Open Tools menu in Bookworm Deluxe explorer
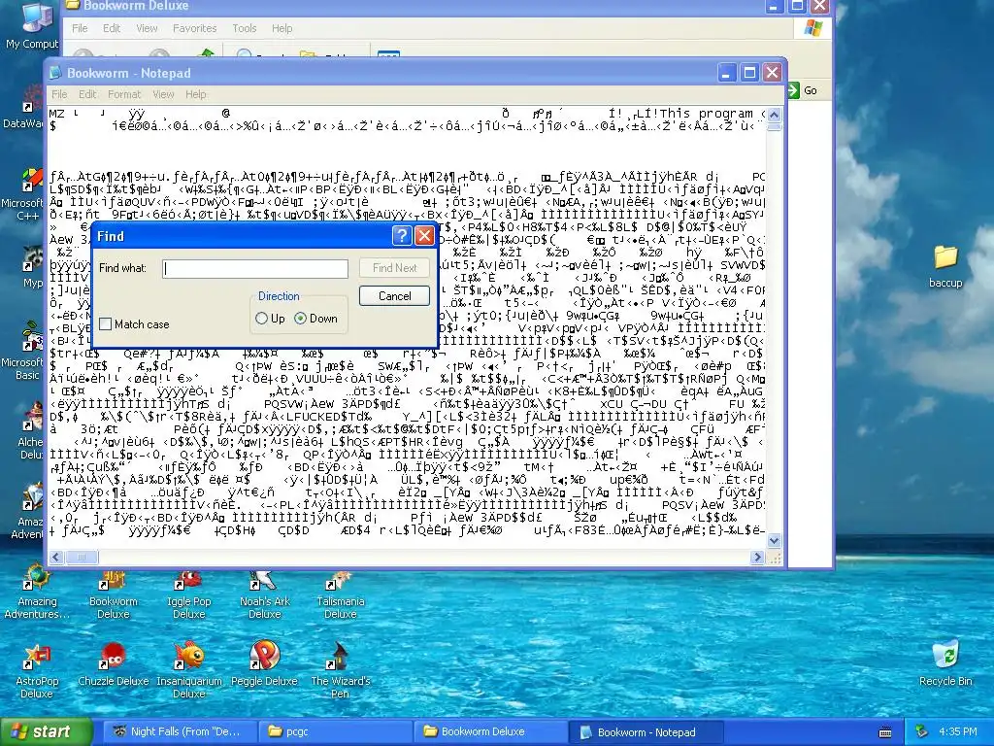The image size is (994, 746). 244,28
